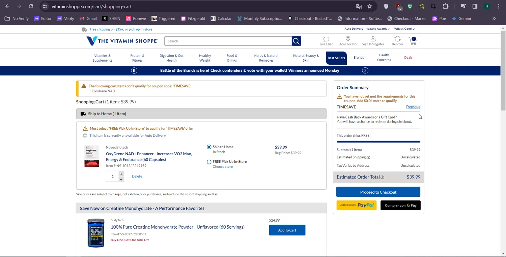Click Choose store link
Screen dimensions: 506x257
pos(223,167)
